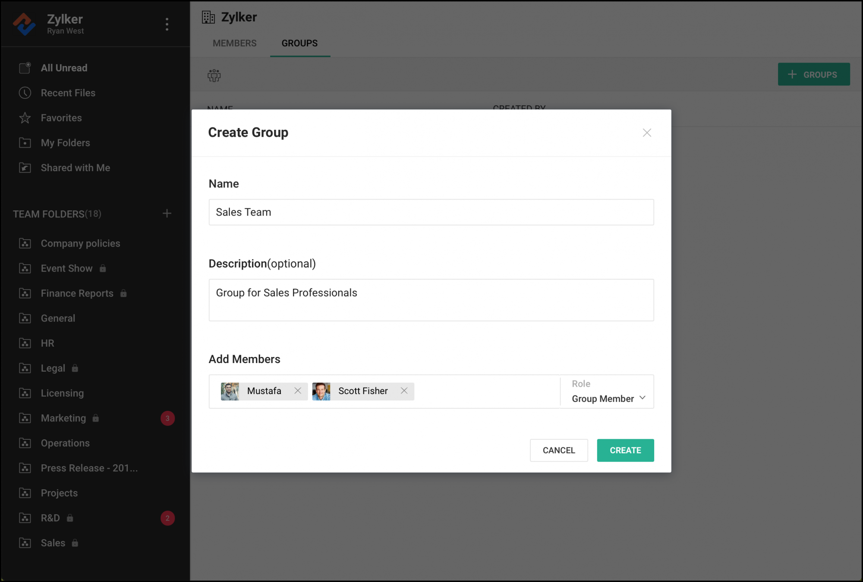Click the CREATE button
The height and width of the screenshot is (582, 863).
[x=625, y=450]
